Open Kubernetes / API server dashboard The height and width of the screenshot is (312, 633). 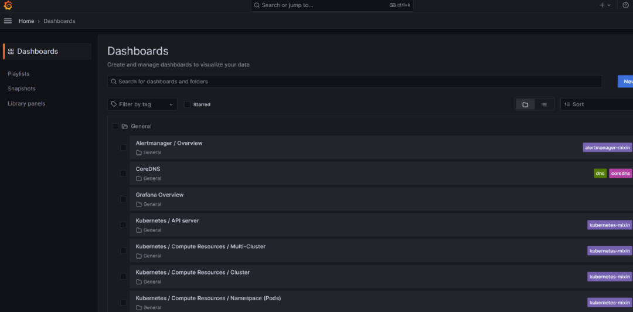167,221
